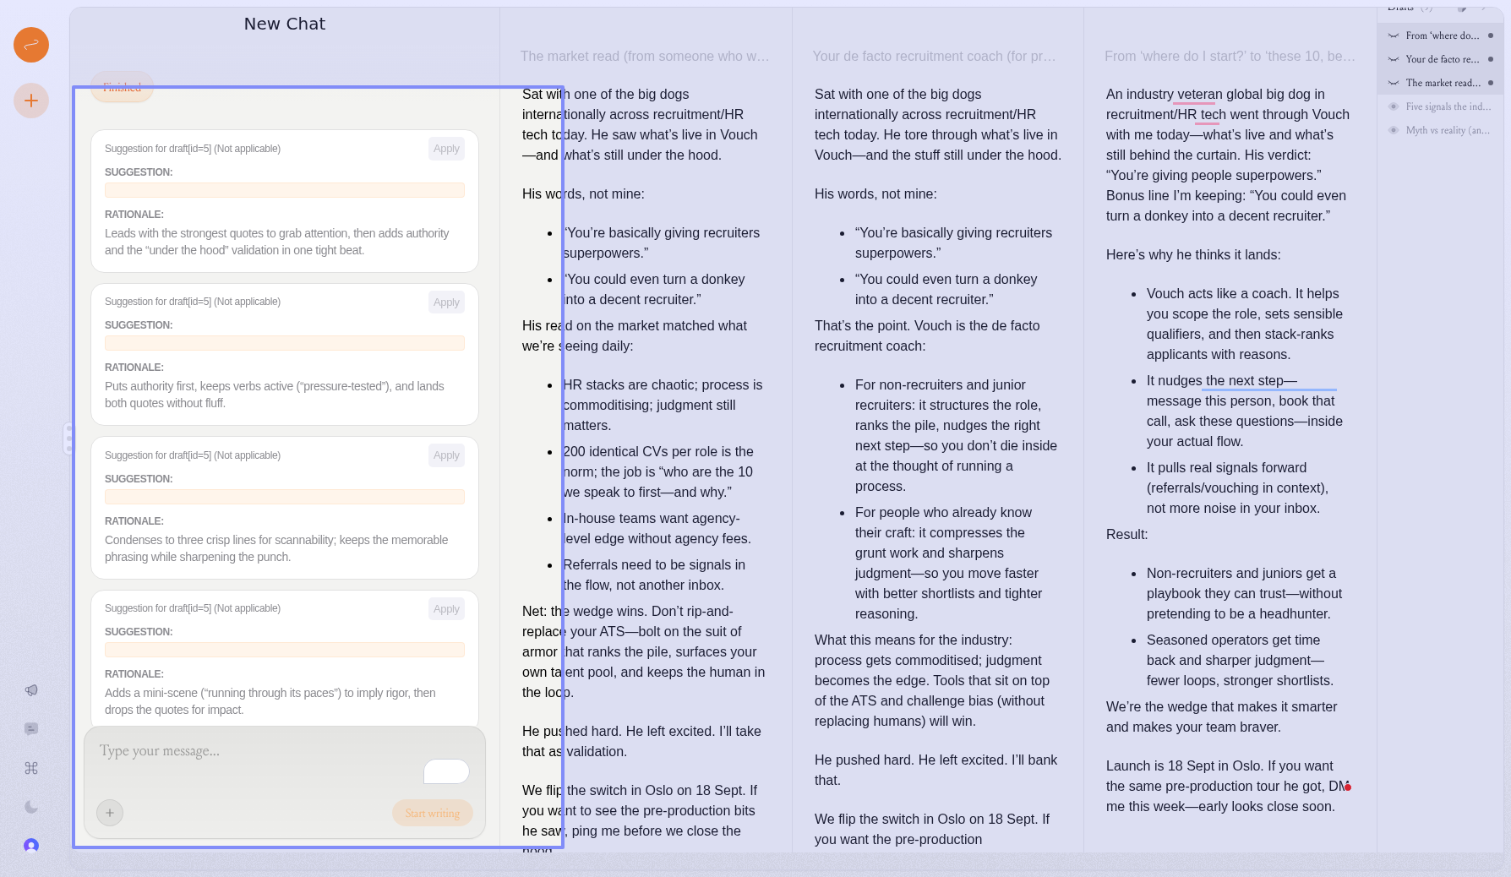
Task: Open the chat bubble feedback icon
Action: [x=31, y=729]
